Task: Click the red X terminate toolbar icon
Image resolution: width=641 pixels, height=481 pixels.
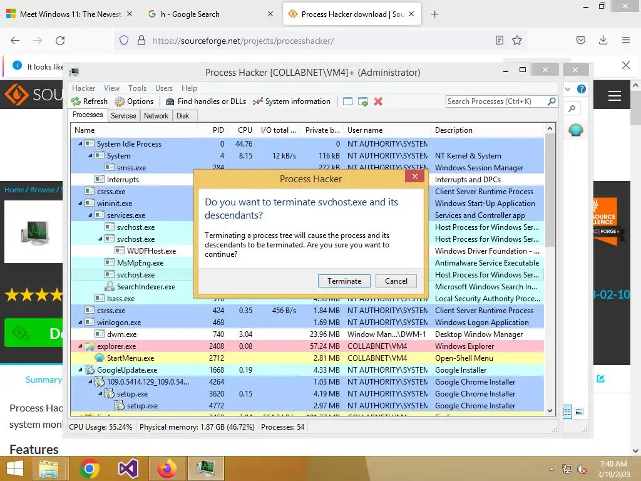Action: (378, 101)
